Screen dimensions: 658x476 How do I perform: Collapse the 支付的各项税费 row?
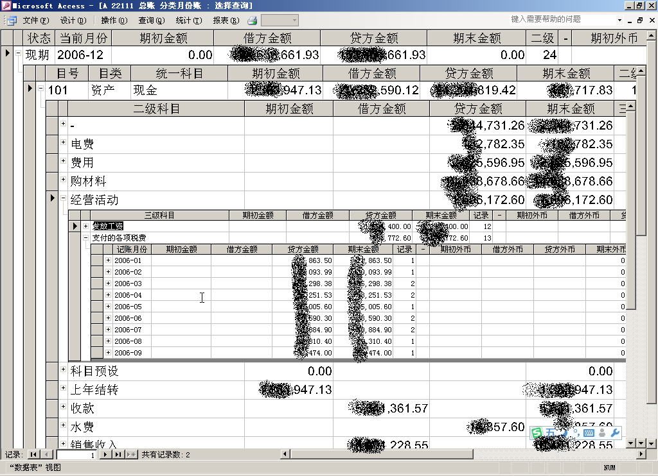pos(85,237)
